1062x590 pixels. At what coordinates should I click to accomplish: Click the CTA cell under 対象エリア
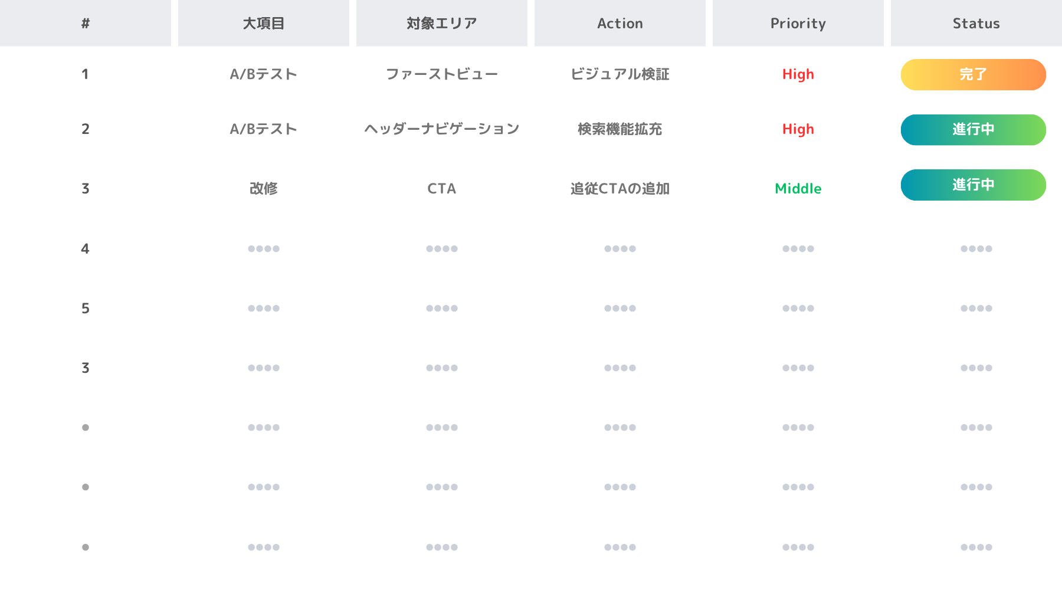[442, 189]
